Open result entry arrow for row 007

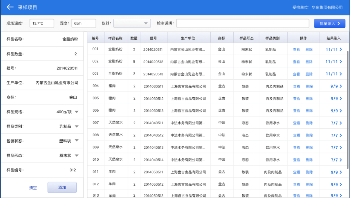341,123
